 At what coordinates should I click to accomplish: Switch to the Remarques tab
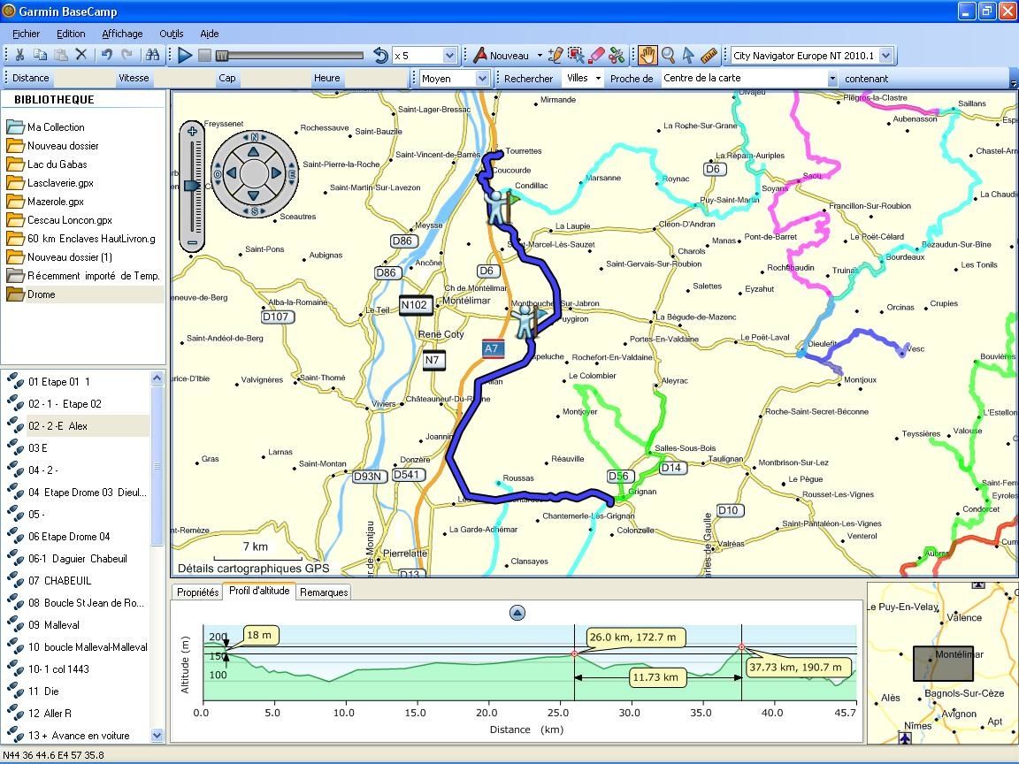(x=324, y=592)
